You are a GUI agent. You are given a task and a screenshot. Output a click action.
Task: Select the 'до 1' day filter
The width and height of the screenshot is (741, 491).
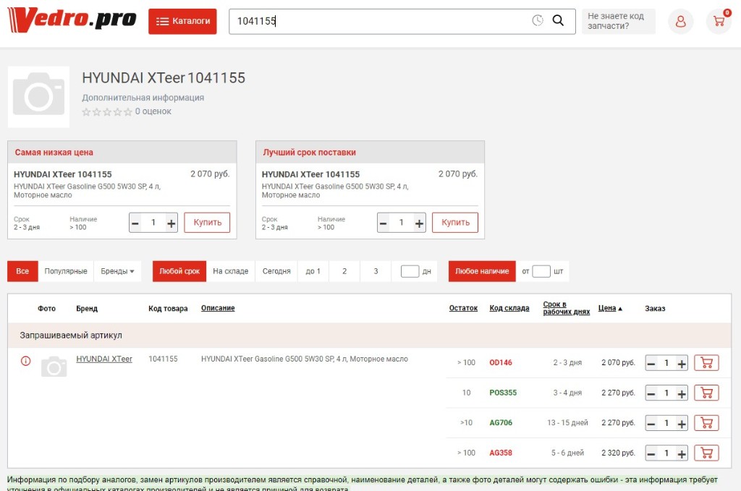[x=313, y=271]
